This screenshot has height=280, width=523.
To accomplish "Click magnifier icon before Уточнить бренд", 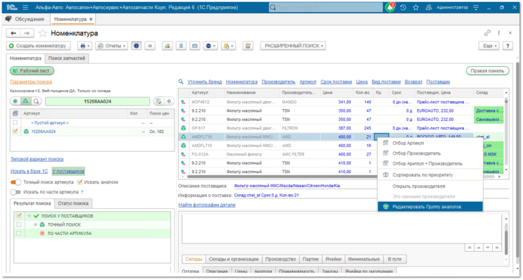I will [181, 82].
